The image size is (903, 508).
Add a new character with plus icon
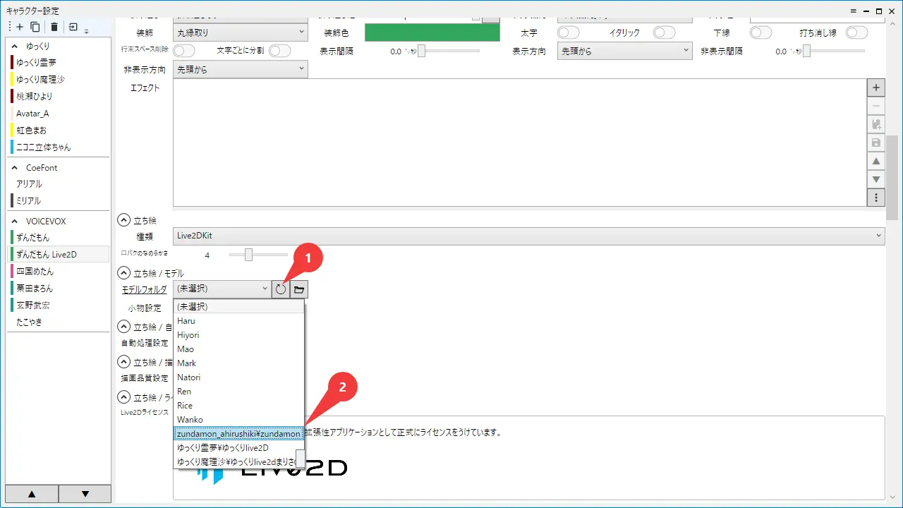click(19, 27)
